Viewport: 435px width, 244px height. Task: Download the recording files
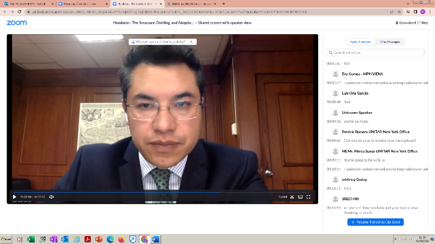[x=412, y=23]
